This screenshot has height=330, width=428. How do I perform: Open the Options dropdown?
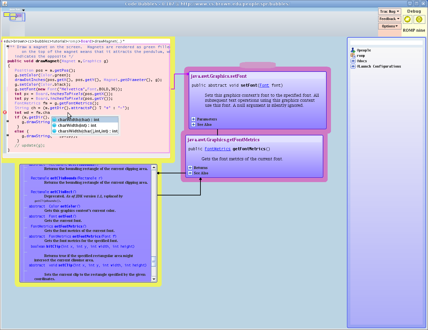390,26
